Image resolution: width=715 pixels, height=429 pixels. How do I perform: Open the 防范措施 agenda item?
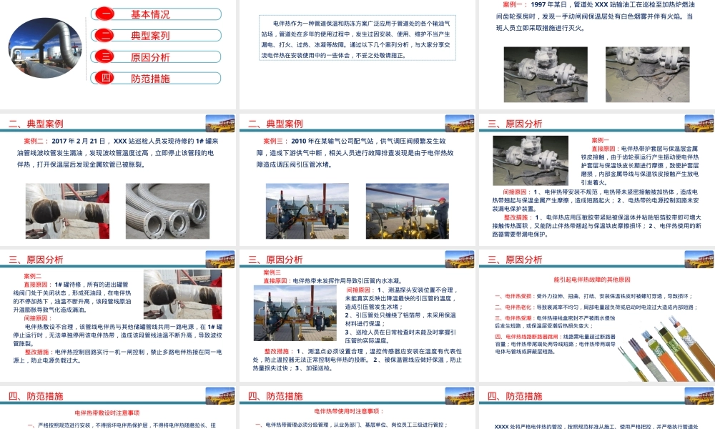(x=156, y=78)
